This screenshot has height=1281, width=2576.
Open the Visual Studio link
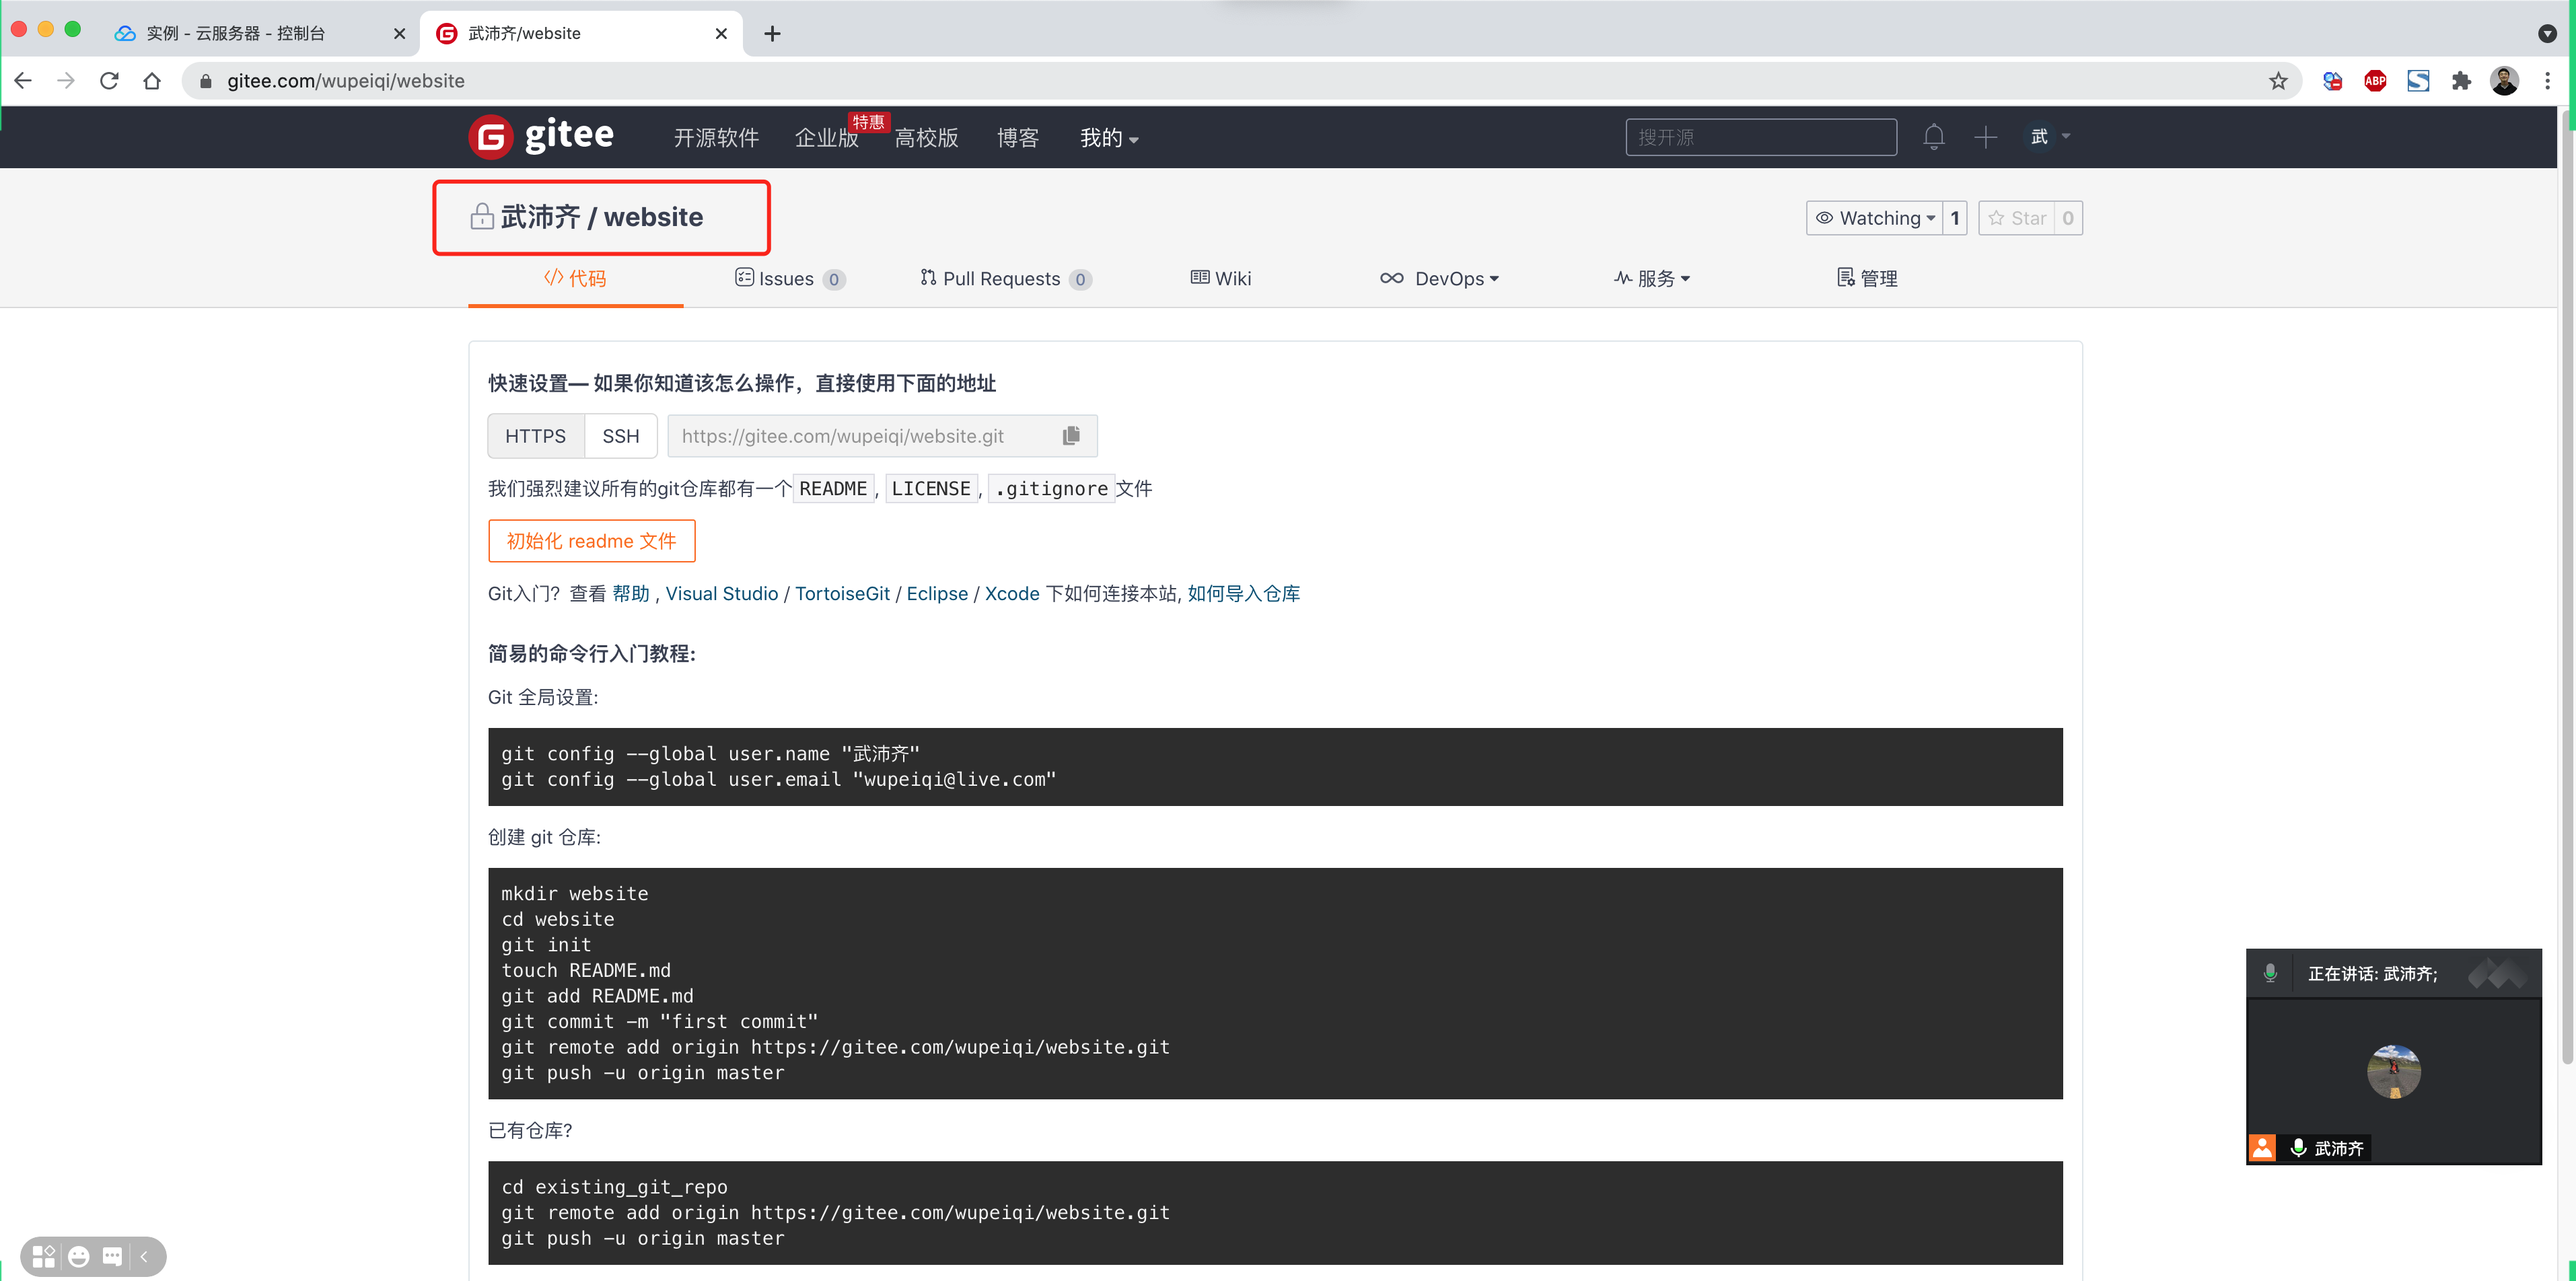click(x=721, y=594)
